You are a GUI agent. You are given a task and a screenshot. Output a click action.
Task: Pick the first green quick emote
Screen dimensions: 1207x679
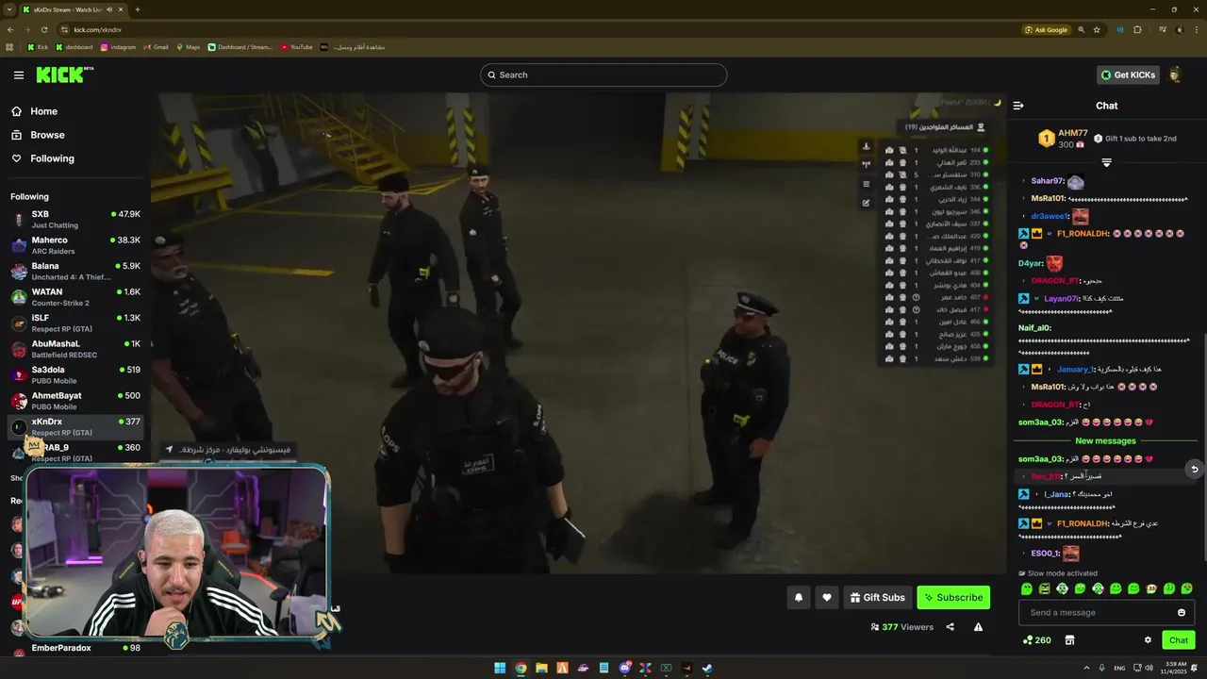pyautogui.click(x=1027, y=588)
